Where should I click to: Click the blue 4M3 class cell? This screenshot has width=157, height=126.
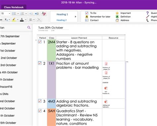point(51,103)
